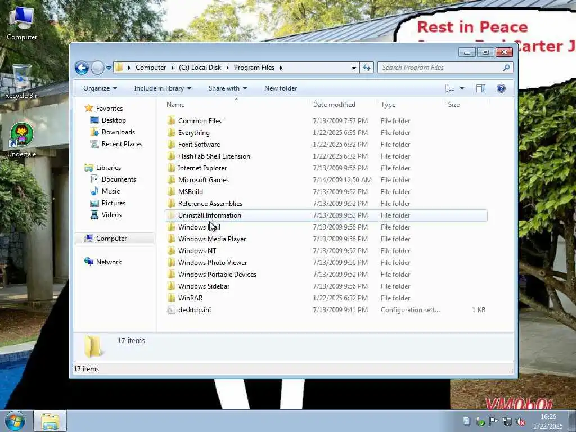The width and height of the screenshot is (576, 432).
Task: Click the refresh button beside address bar
Action: coord(367,67)
